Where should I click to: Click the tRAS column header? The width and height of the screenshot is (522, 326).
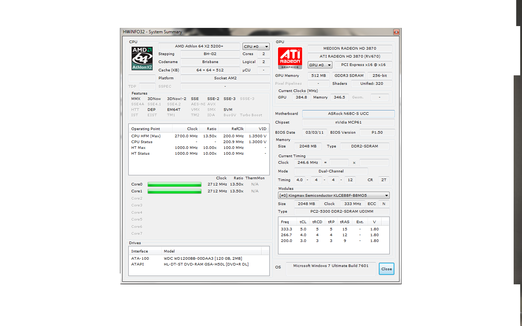tap(345, 222)
